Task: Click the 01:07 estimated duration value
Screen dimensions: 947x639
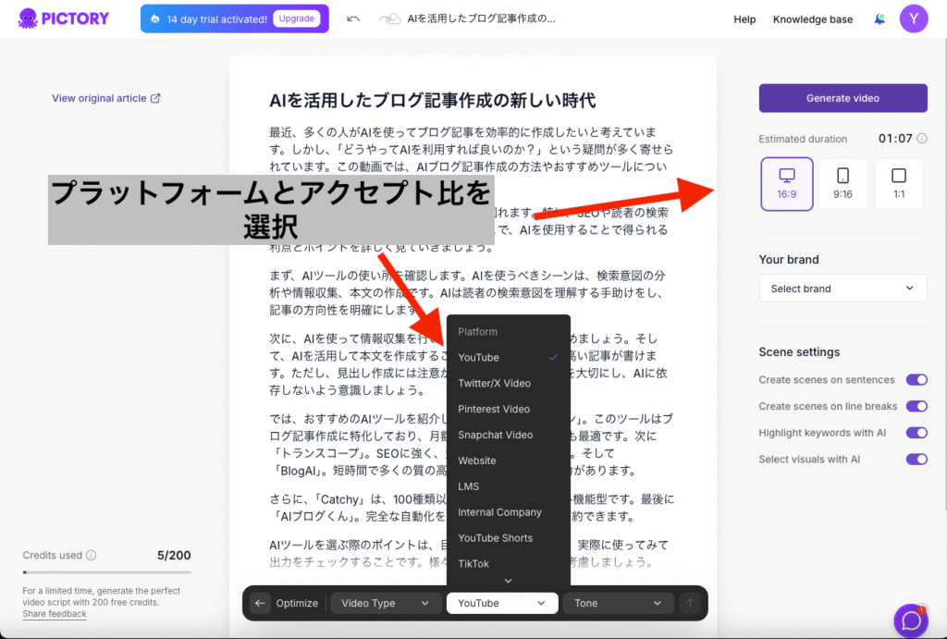Action: [895, 139]
